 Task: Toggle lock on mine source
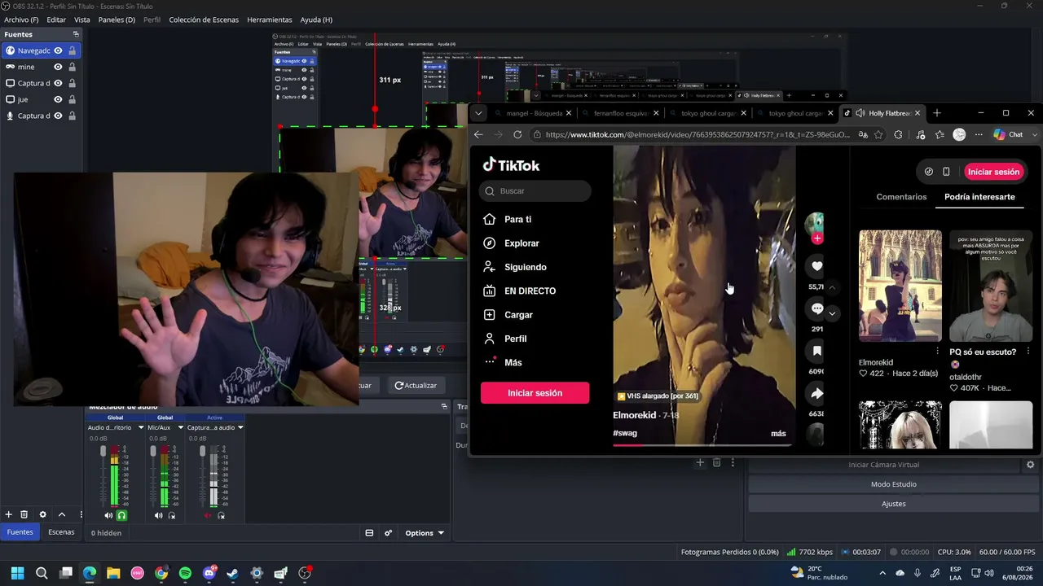click(x=72, y=67)
